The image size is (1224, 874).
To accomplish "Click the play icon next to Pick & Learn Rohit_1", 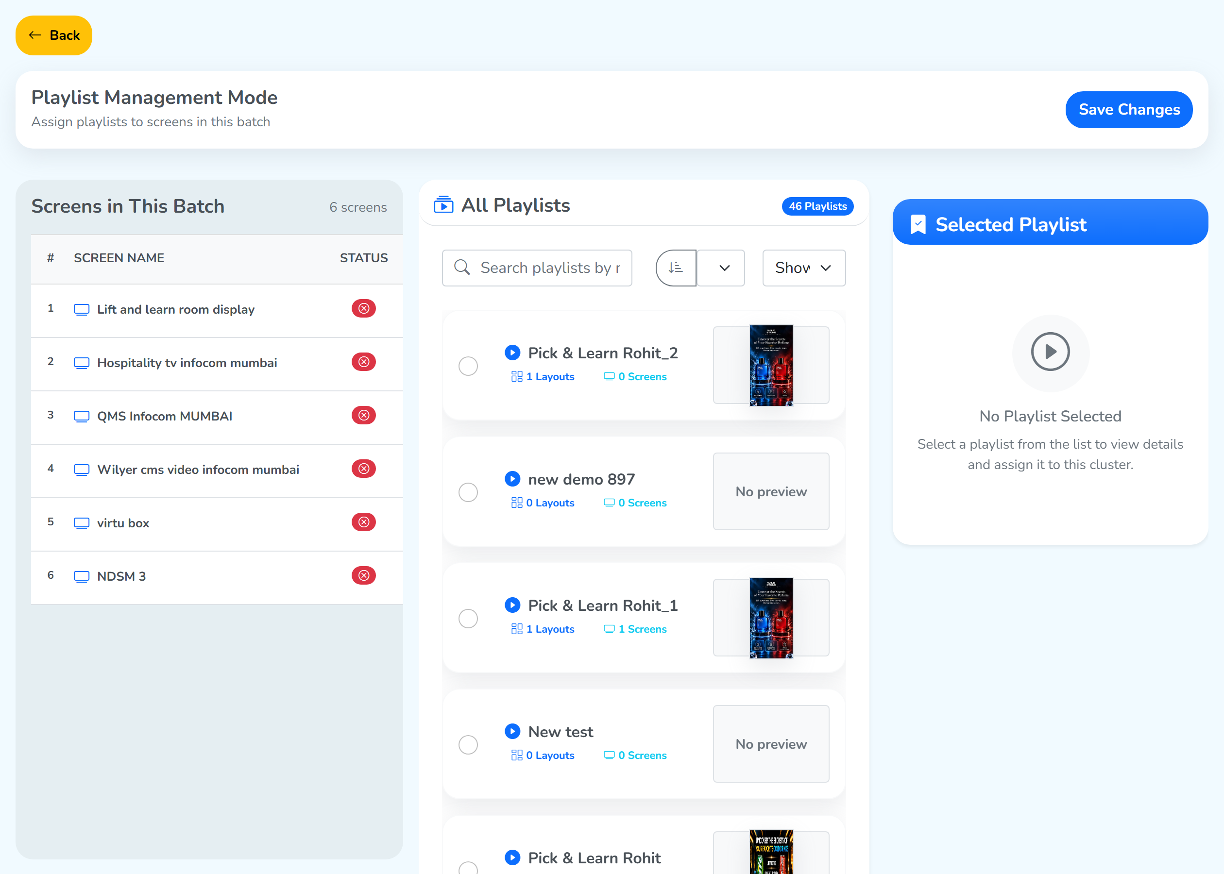I will coord(512,605).
